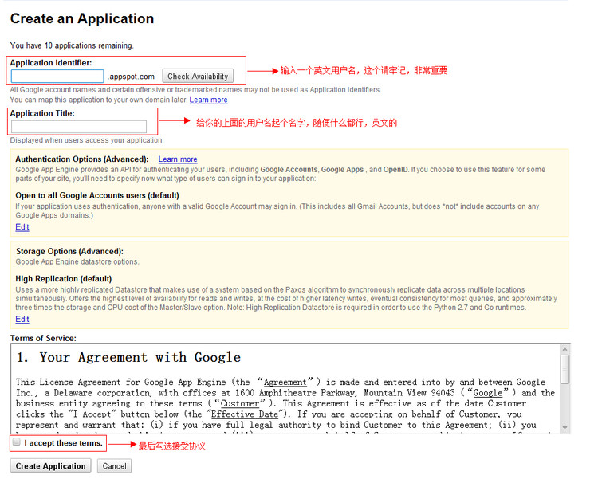The height and width of the screenshot is (479, 598).
Task: Click the underlined Effective Date term
Action: [245, 414]
